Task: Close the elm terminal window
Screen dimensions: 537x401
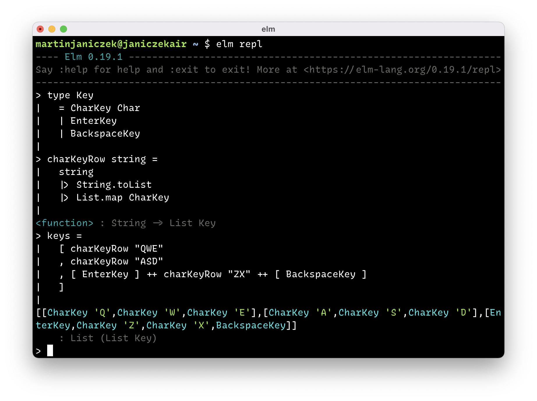Action: (40, 29)
